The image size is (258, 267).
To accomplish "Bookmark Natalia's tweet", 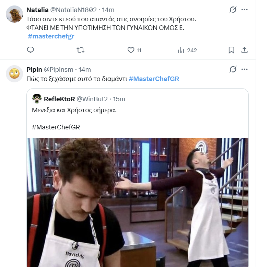I will pos(232,50).
